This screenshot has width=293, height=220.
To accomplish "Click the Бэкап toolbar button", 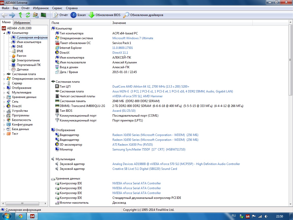I will 78,15.
